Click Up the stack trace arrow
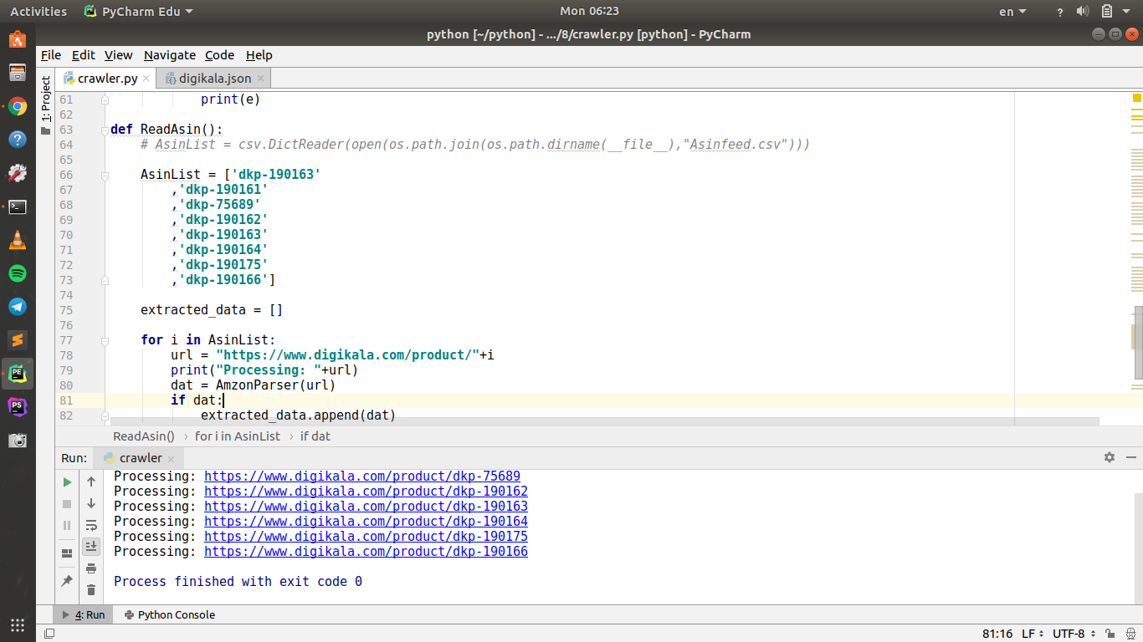 91,481
